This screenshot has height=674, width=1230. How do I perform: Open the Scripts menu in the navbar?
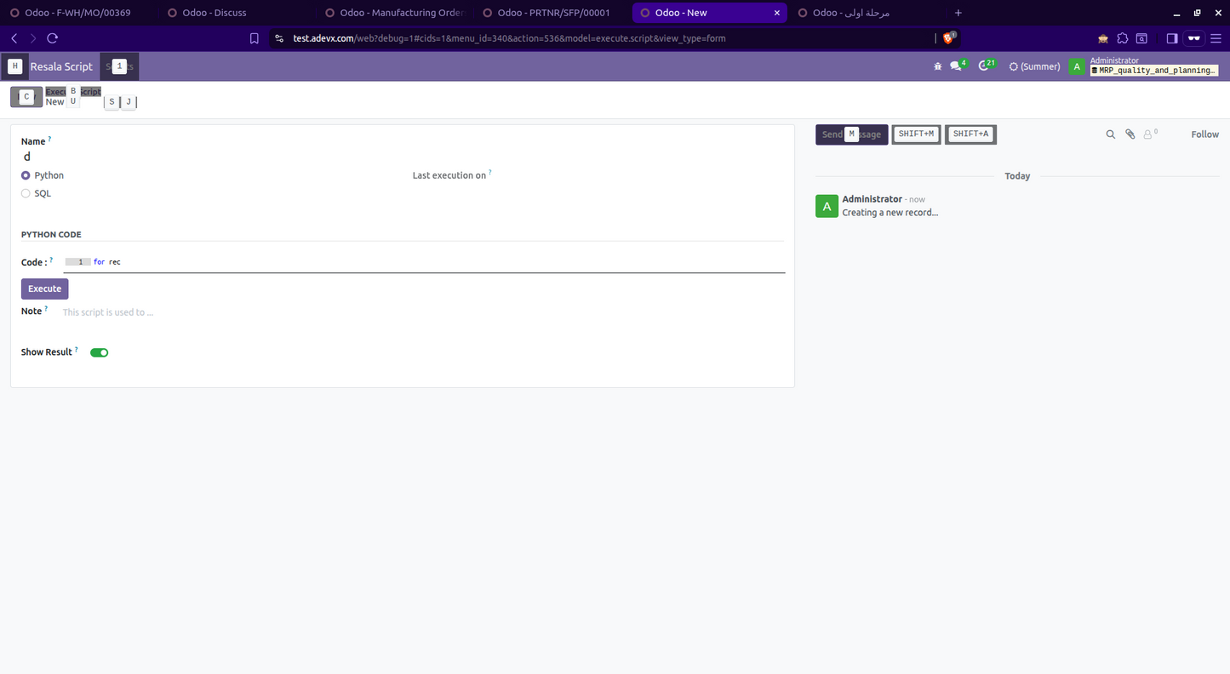tap(119, 66)
